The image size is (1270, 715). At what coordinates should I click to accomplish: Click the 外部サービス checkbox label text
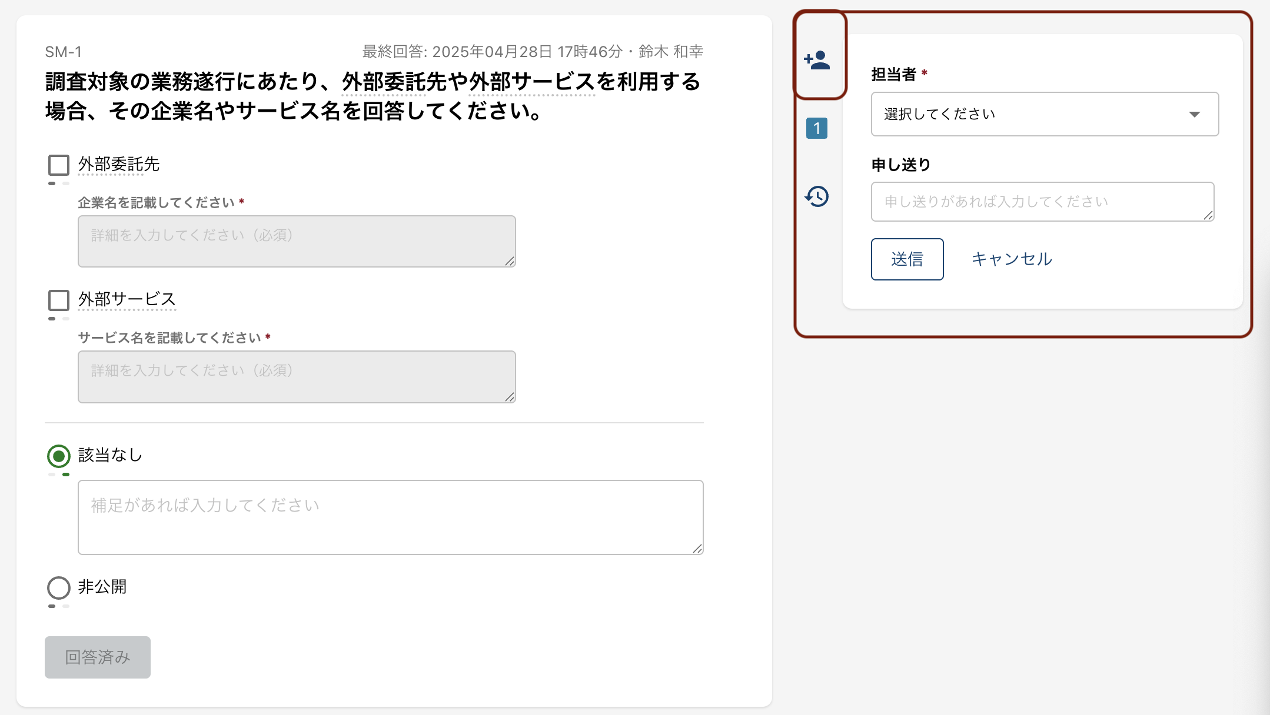coord(127,300)
